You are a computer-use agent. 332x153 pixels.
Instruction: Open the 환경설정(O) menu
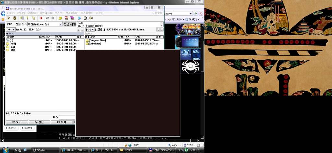coord(72,13)
